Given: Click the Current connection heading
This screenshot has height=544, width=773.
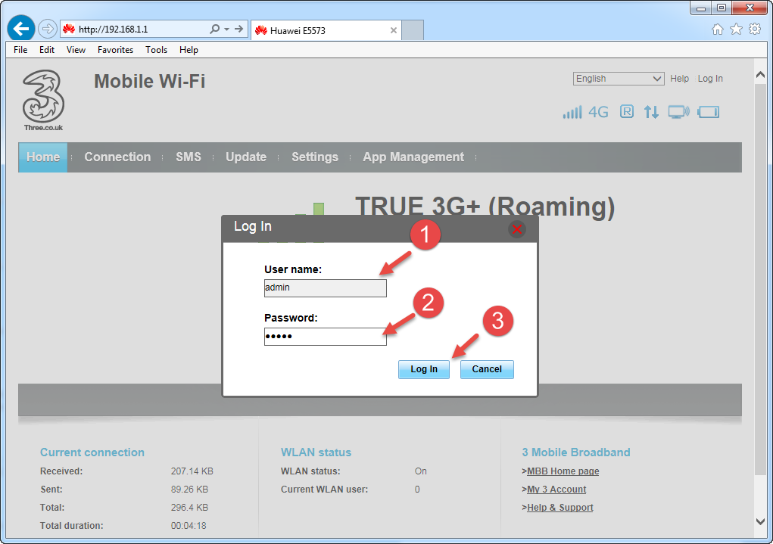Looking at the screenshot, I should 92,452.
